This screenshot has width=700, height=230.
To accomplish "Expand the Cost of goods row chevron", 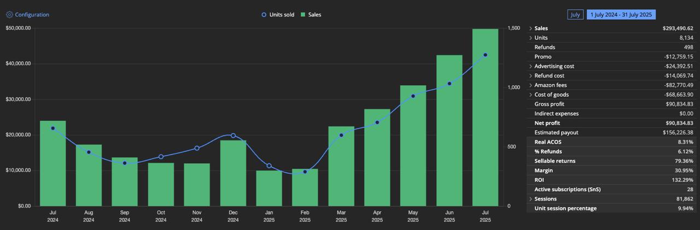I will tap(530, 95).
